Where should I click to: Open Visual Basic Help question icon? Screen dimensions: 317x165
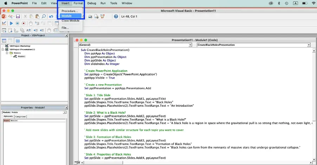pyautogui.click(x=115, y=16)
